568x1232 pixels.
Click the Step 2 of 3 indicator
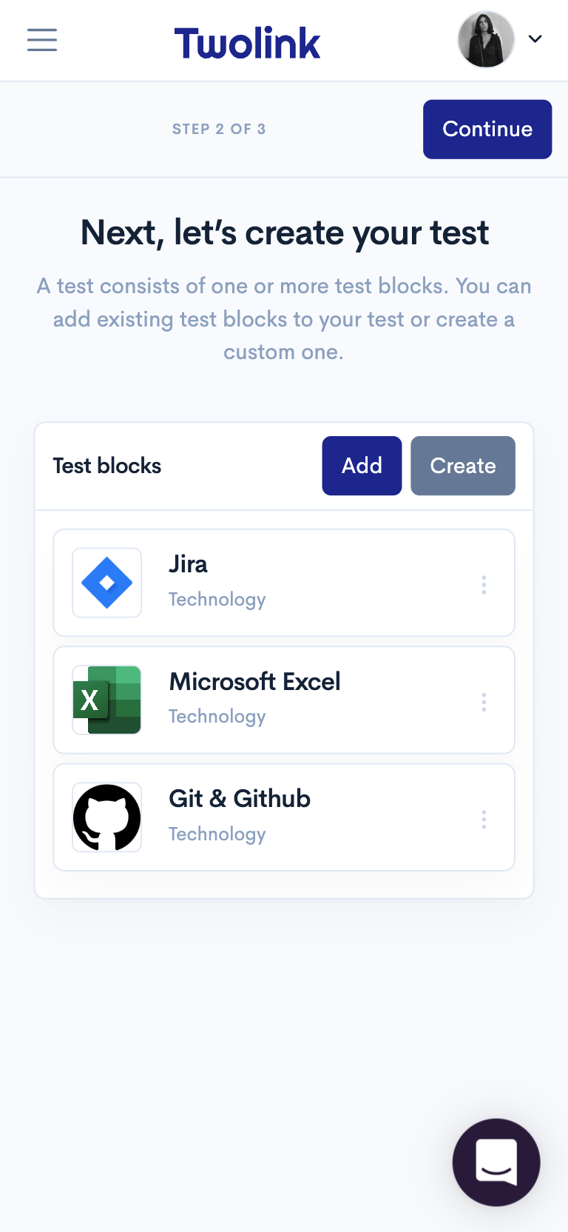(219, 129)
